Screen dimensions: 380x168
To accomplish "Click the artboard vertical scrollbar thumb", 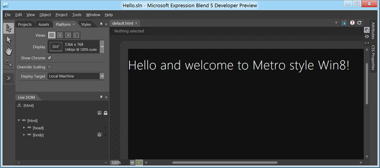I will (367, 84).
